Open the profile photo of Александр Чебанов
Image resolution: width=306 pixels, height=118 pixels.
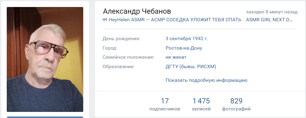tap(45, 59)
